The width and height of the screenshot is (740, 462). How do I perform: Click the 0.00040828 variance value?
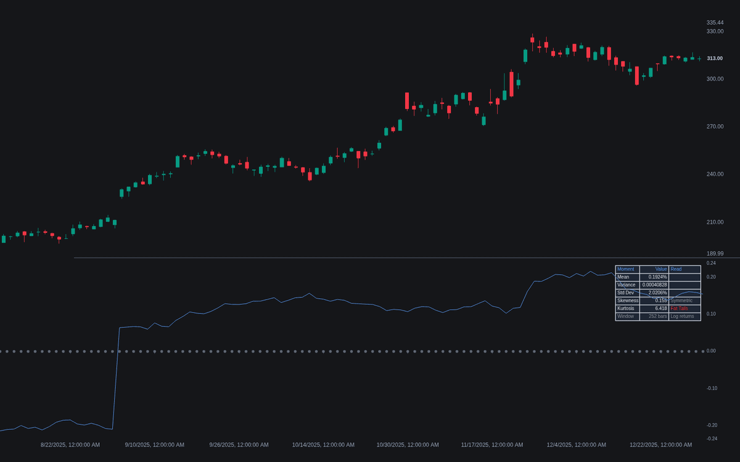pyautogui.click(x=654, y=285)
